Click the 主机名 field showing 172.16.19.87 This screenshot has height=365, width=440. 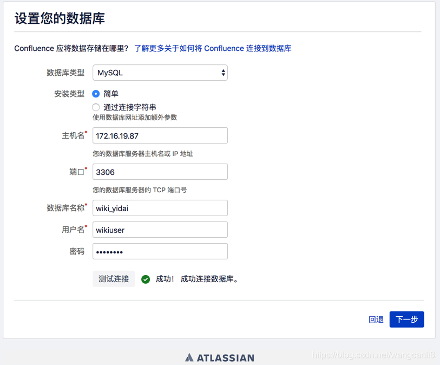(160, 135)
